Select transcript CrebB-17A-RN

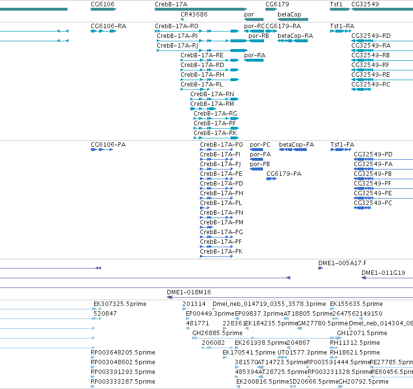click(x=212, y=94)
